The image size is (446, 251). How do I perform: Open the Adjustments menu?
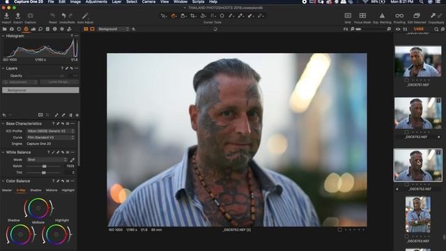click(x=96, y=1)
